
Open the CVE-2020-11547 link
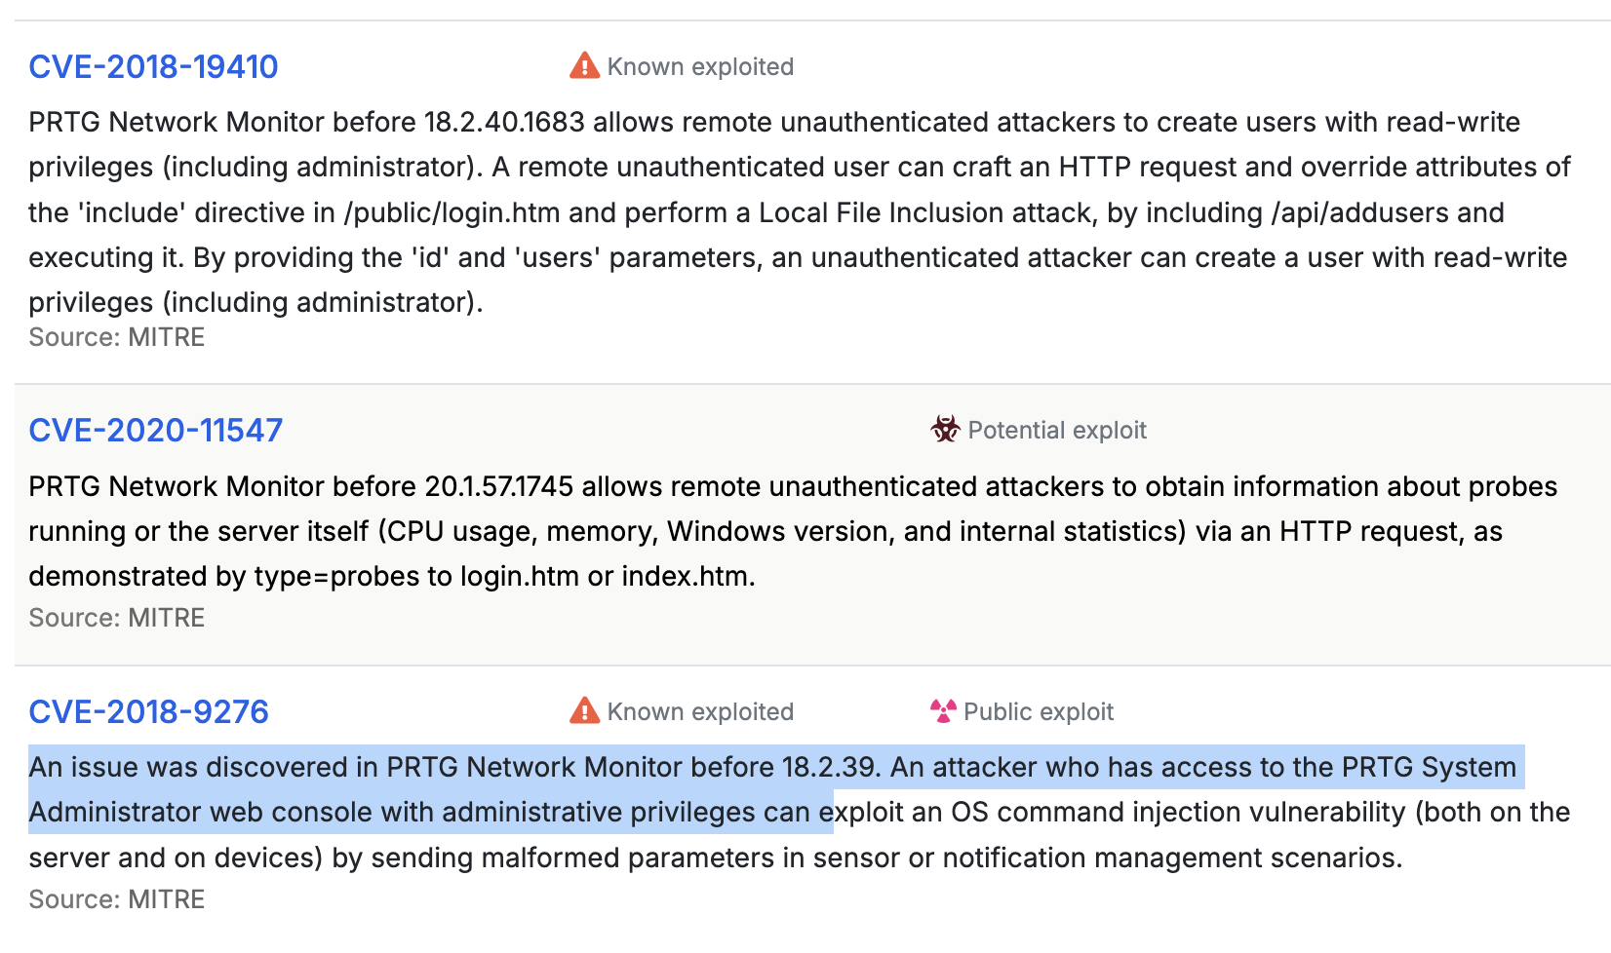click(x=156, y=430)
